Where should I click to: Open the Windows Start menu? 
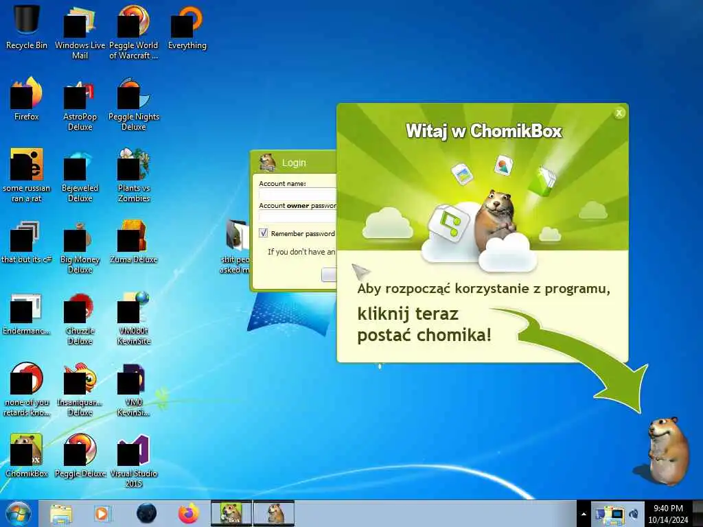pos(19,513)
